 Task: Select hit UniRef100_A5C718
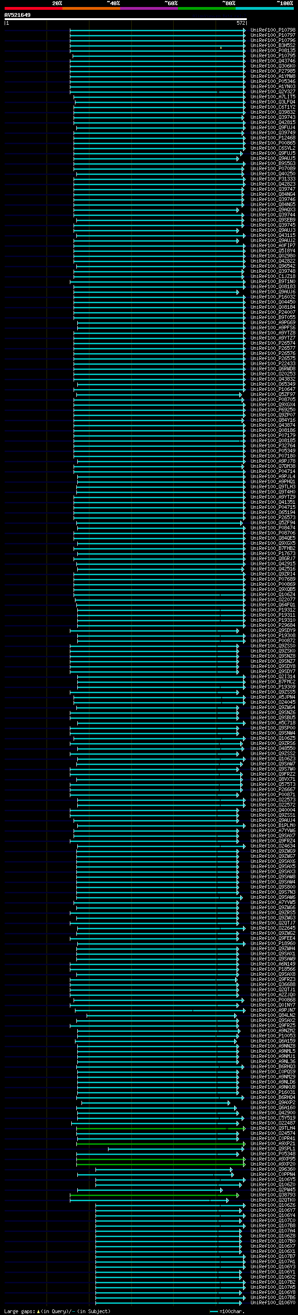(x=273, y=722)
